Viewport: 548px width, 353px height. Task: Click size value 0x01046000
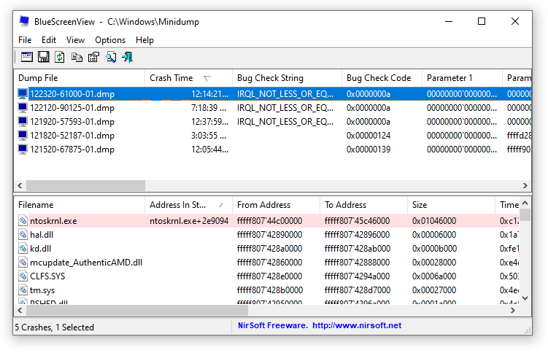[434, 221]
